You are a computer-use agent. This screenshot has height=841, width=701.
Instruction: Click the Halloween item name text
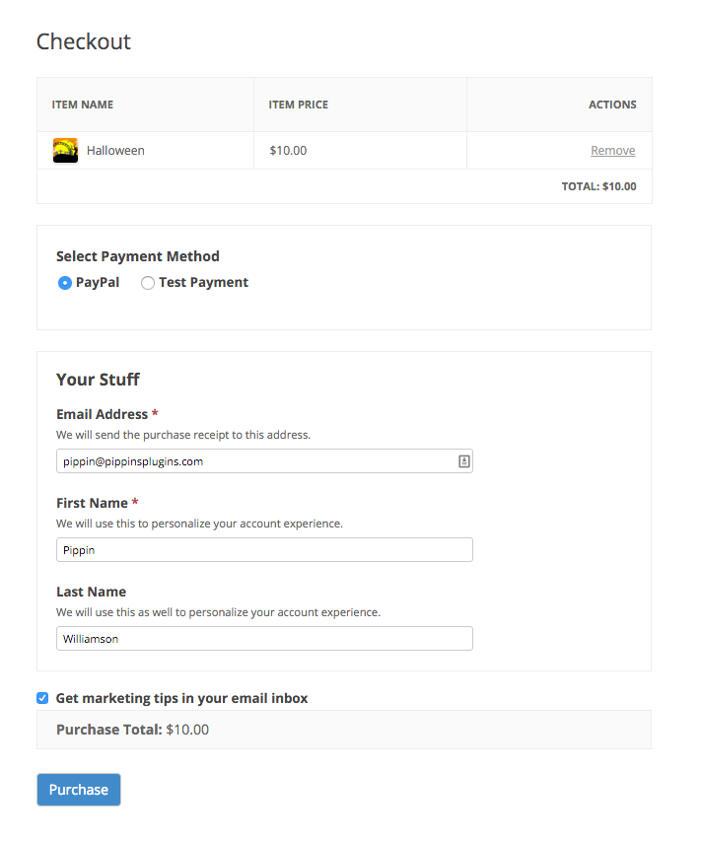[115, 151]
